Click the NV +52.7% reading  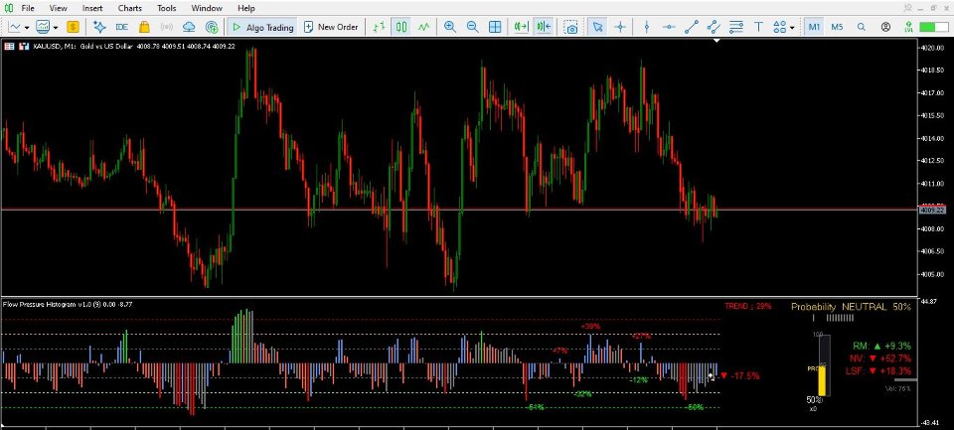tap(881, 358)
